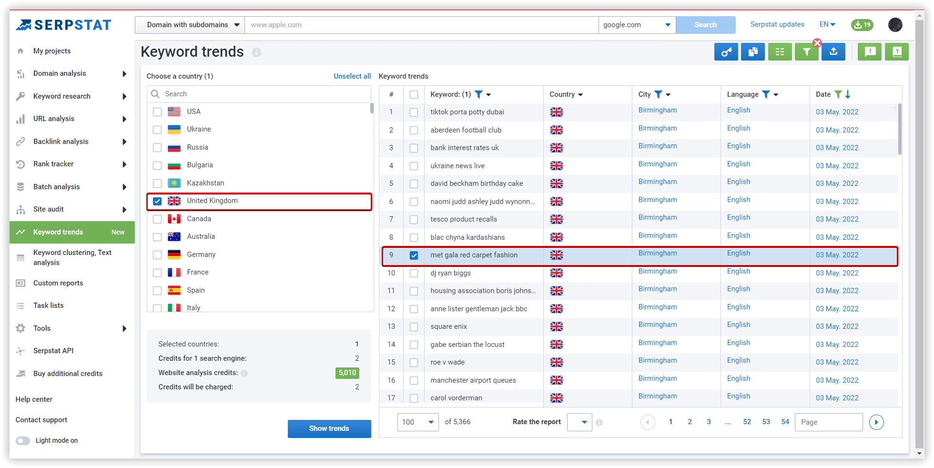Open the Domain with subdomains dropdown
The height and width of the screenshot is (468, 934).
(x=190, y=25)
